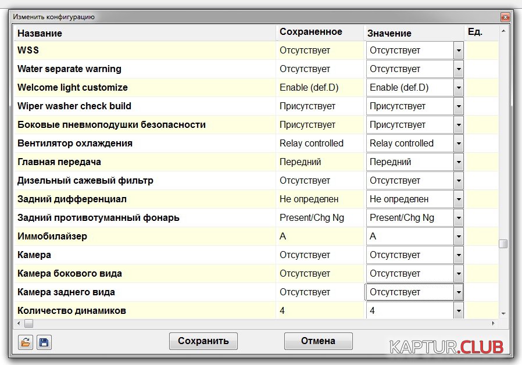Open Количество динамиков value dropdown

point(458,311)
